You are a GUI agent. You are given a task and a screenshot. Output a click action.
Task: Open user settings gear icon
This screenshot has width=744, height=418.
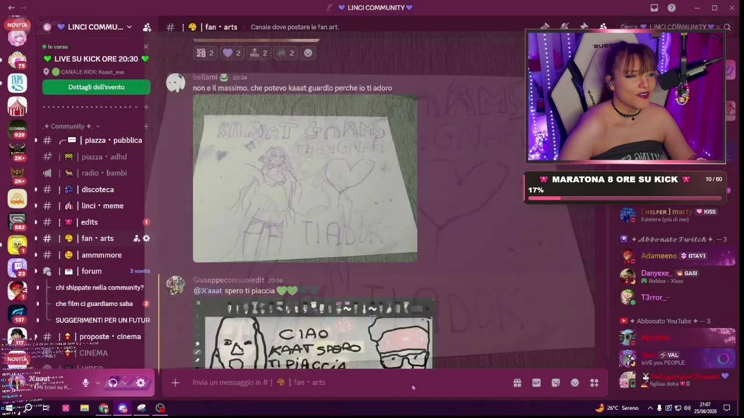pos(141,383)
